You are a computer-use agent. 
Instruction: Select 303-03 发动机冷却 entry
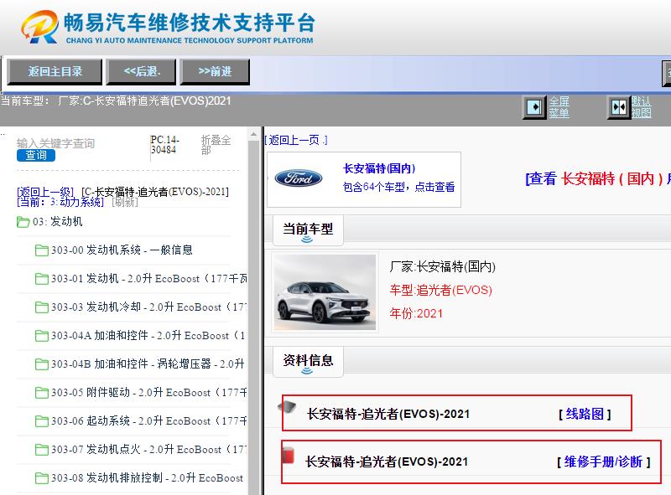click(x=149, y=307)
